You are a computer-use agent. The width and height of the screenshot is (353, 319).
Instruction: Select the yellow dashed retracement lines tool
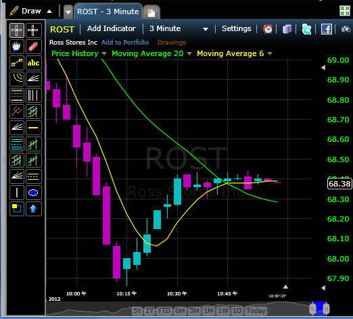point(17,95)
